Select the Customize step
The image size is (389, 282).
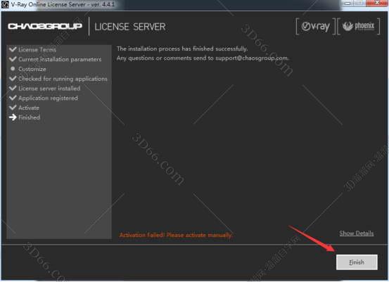point(32,69)
